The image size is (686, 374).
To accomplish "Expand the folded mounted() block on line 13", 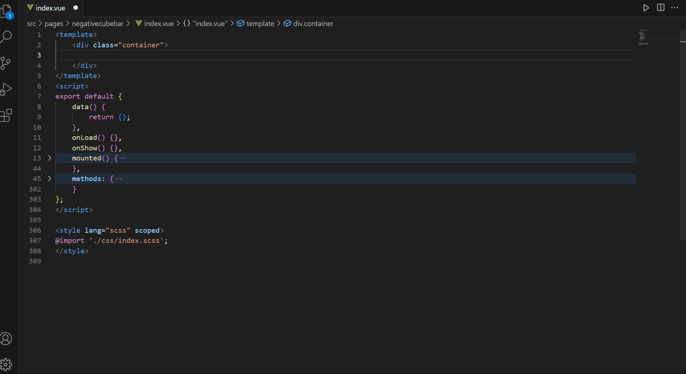I will coord(50,158).
